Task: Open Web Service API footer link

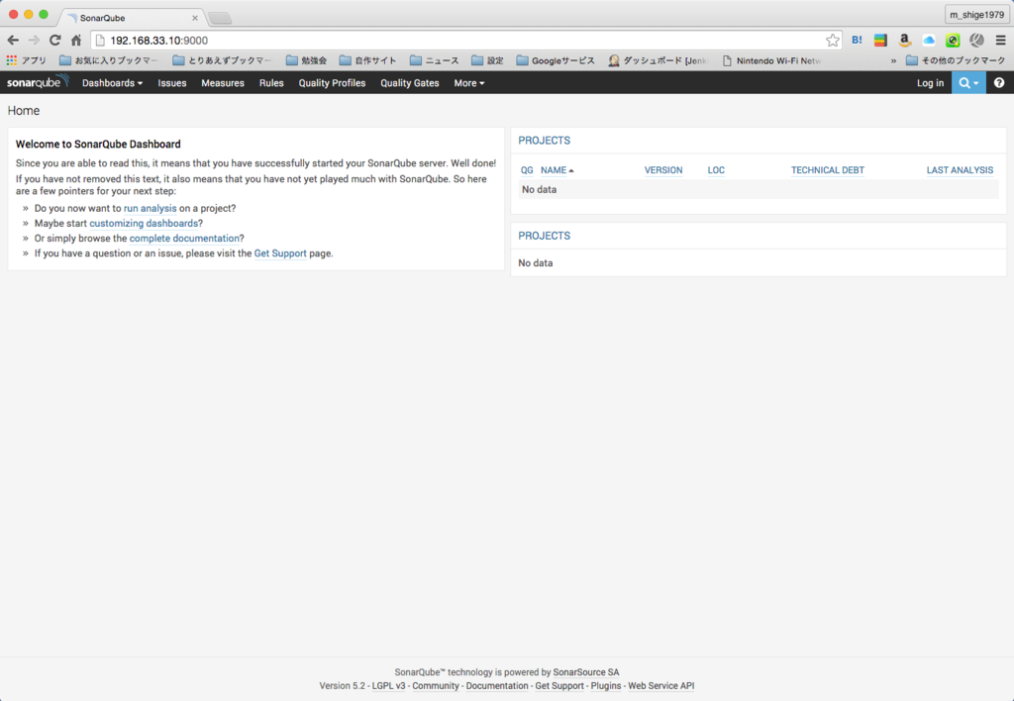Action: pos(660,685)
